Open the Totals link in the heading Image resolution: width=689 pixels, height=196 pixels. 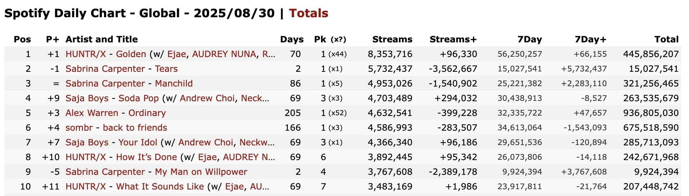(x=309, y=13)
